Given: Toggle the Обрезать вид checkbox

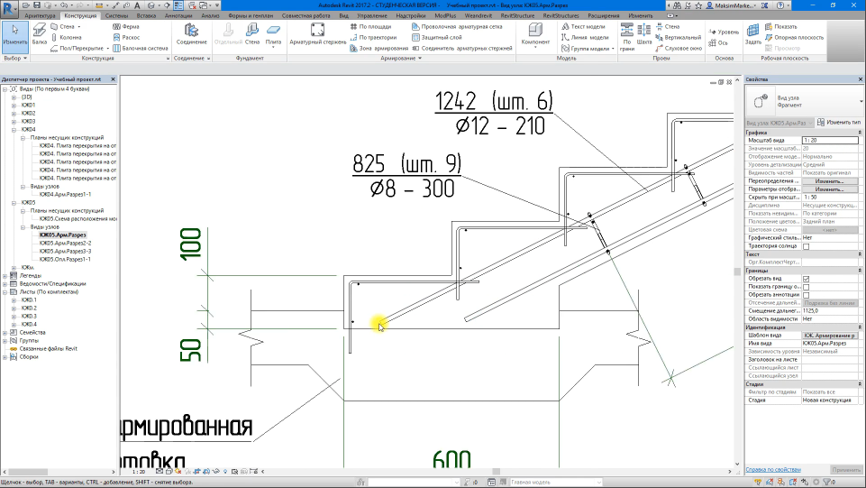Looking at the screenshot, I should point(806,279).
